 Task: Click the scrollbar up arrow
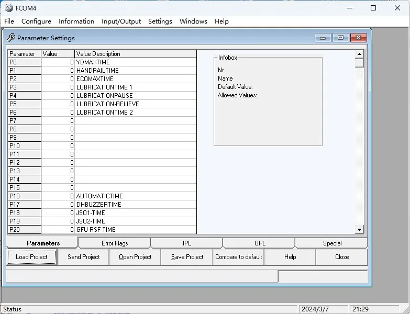coord(359,54)
